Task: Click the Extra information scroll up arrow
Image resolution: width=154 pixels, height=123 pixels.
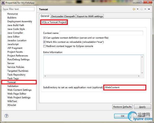Action: 142,57
